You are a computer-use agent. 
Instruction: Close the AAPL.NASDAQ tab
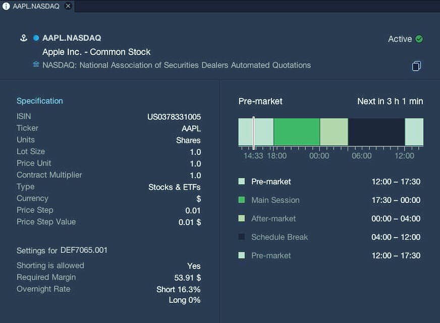tap(68, 6)
